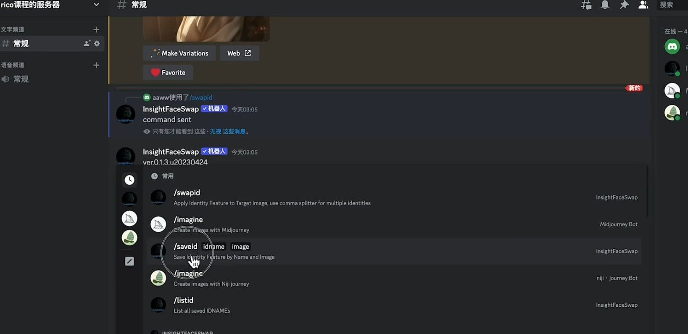Select built-in commands slash icon
Viewport: 688px width, 334px height.
129,261
